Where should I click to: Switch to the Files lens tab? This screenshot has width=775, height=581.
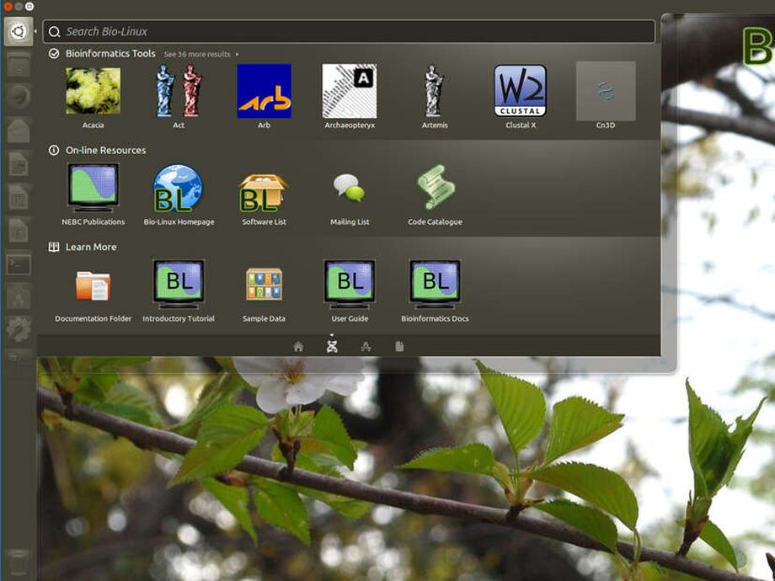point(399,347)
